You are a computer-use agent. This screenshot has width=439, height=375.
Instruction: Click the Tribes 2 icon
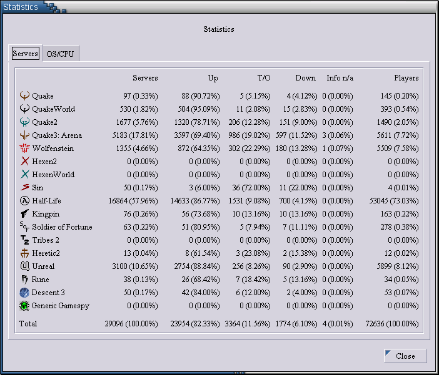coord(24,240)
